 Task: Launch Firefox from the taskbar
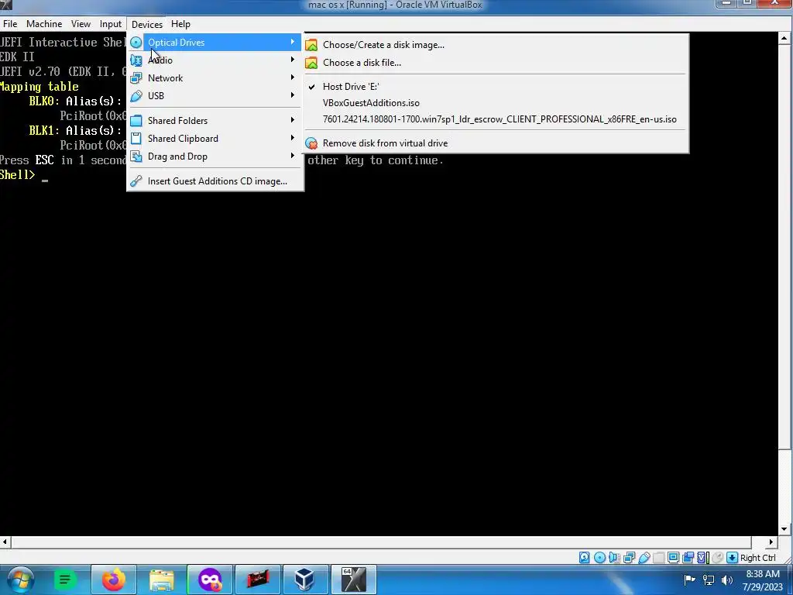pos(113,580)
